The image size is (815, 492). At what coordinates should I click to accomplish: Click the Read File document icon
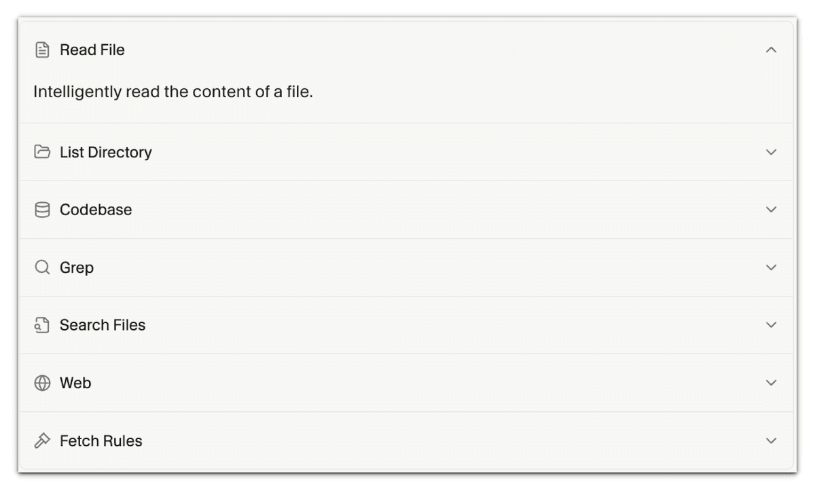point(42,50)
